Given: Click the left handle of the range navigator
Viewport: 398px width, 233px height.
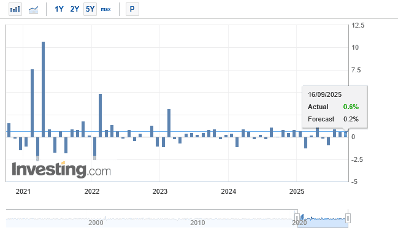Looking at the screenshot, I should [x=297, y=218].
